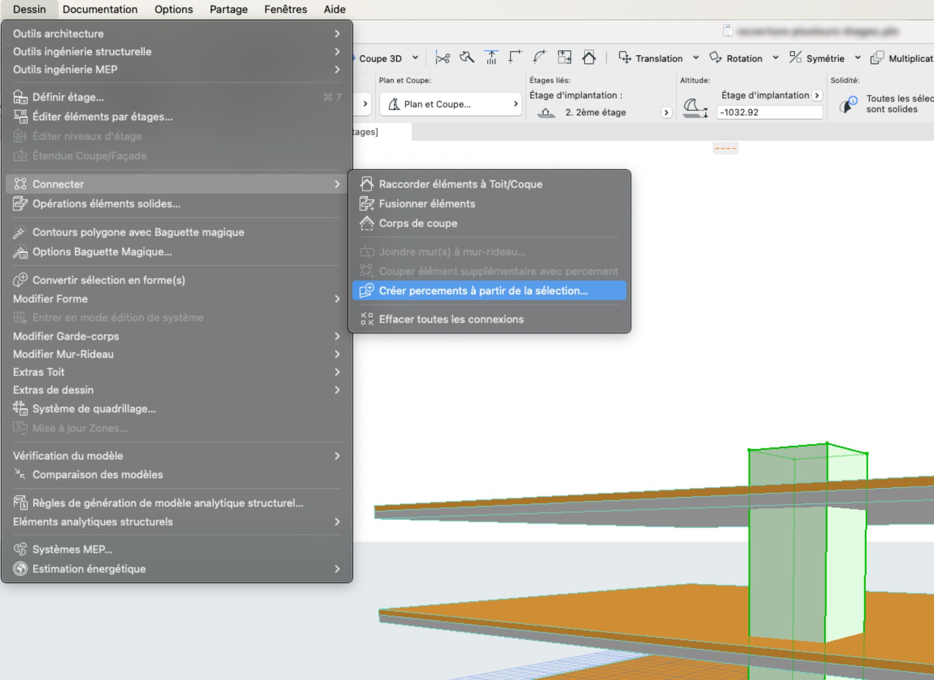Click the Multiplication copy icon
This screenshot has height=680, width=934.
click(877, 58)
